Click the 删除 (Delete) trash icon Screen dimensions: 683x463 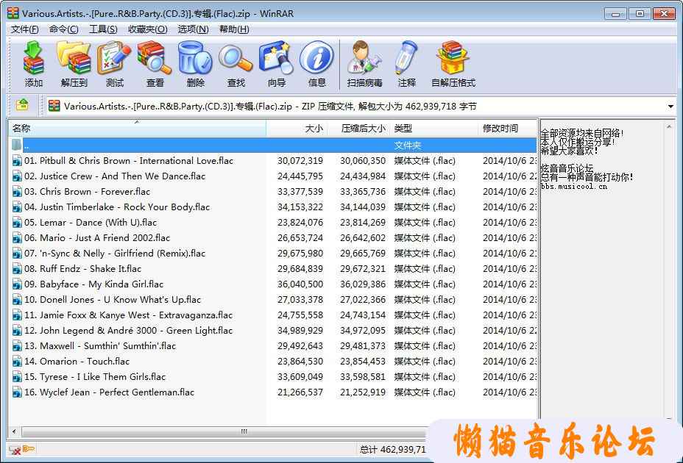[195, 63]
